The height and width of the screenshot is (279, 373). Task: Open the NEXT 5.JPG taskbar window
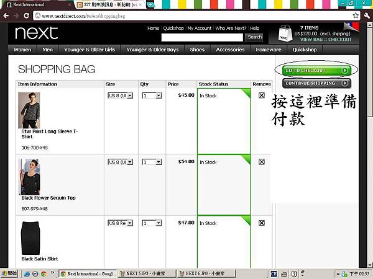tap(148, 273)
